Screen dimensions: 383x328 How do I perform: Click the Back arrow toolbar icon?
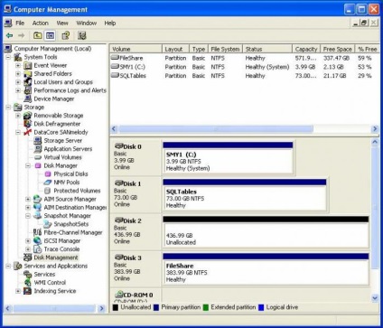click(x=10, y=35)
